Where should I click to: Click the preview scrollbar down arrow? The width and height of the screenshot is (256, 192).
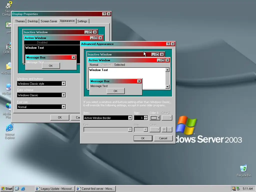(167, 87)
